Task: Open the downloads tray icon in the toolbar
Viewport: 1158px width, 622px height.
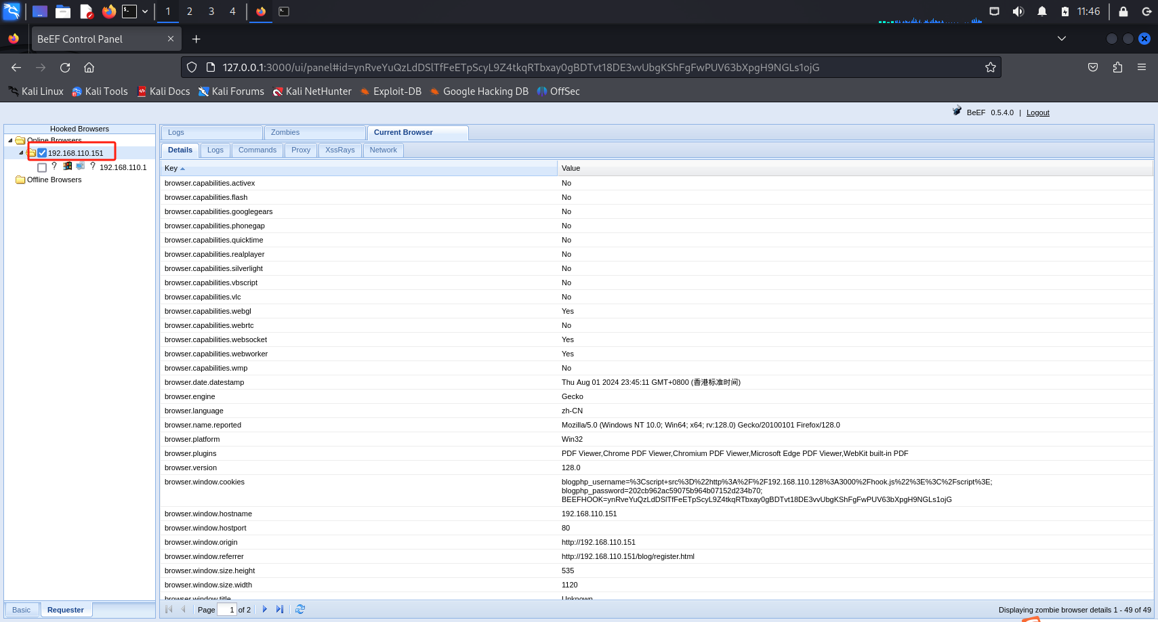Action: [1092, 67]
